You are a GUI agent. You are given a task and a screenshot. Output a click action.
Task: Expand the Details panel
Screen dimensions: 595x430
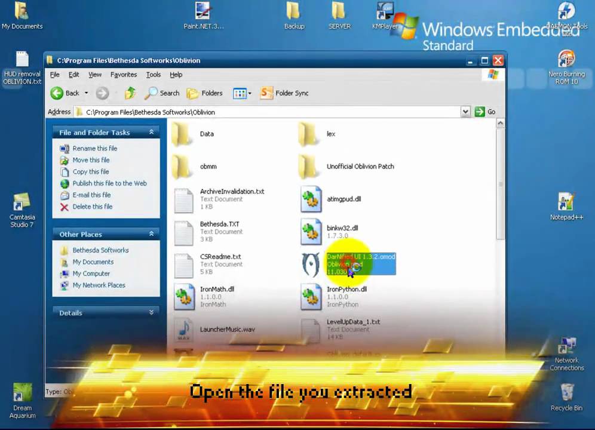point(151,312)
